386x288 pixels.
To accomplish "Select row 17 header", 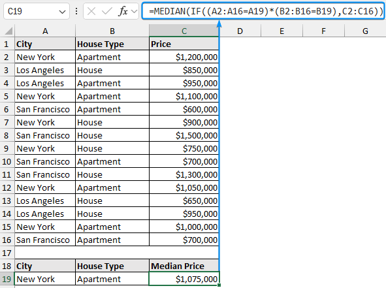I will (x=7, y=253).
